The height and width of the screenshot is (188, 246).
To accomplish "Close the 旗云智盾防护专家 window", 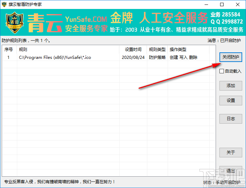I will point(238,4).
